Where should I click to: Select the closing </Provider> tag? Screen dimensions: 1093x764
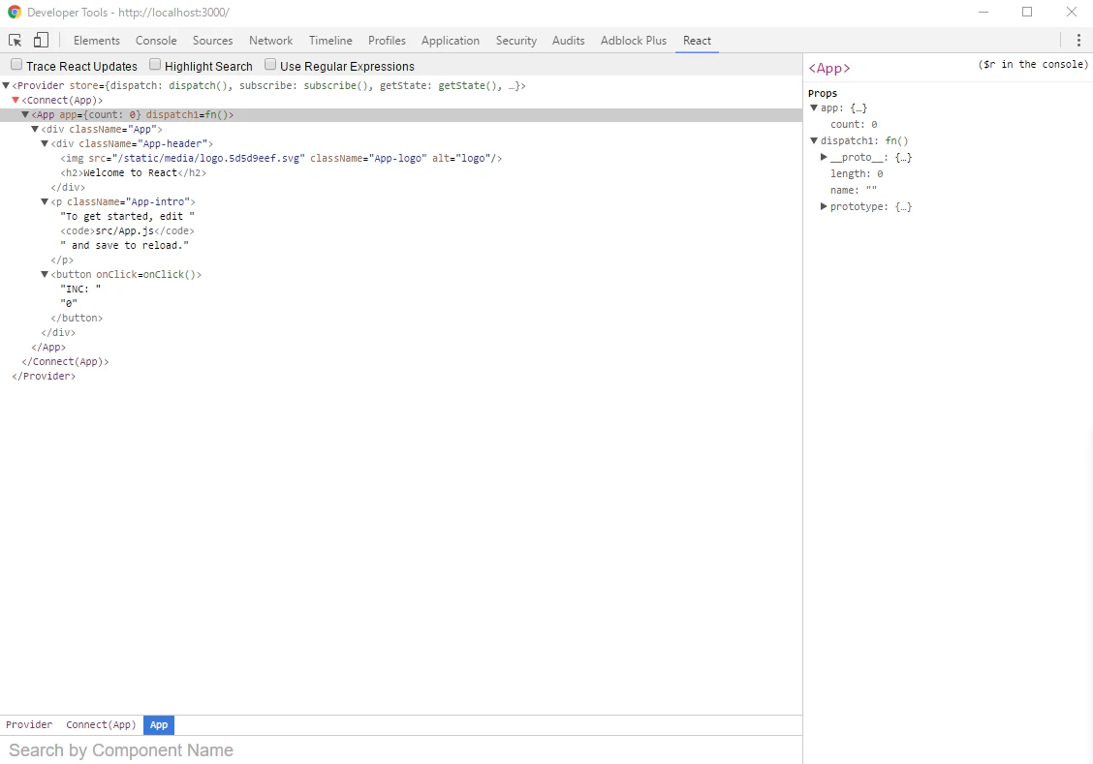click(44, 376)
